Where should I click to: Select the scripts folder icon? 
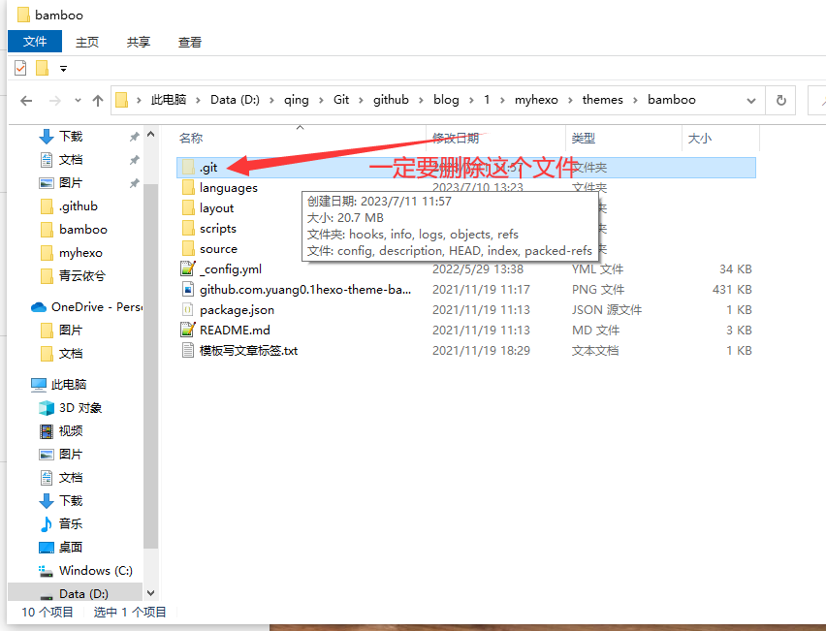(188, 229)
